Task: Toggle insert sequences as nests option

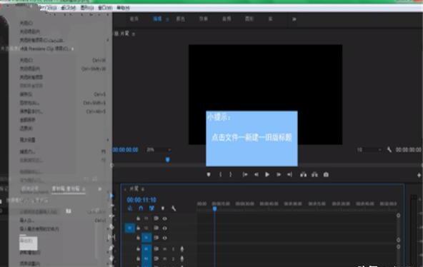Action: pos(130,208)
